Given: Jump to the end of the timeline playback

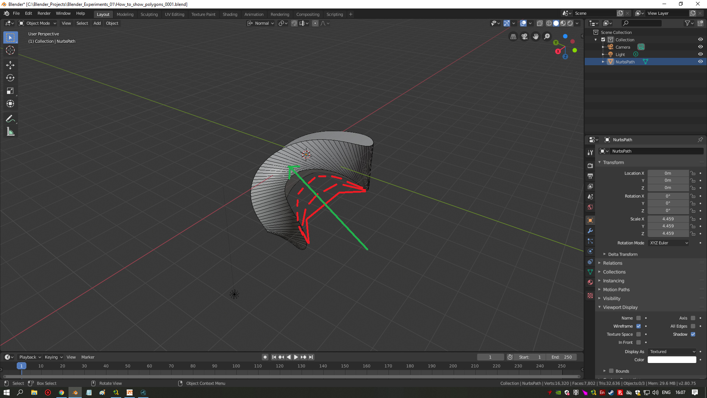Looking at the screenshot, I should 311,357.
